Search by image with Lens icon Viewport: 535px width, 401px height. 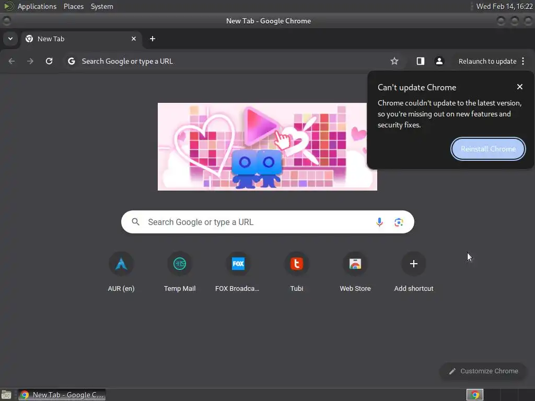(x=399, y=222)
